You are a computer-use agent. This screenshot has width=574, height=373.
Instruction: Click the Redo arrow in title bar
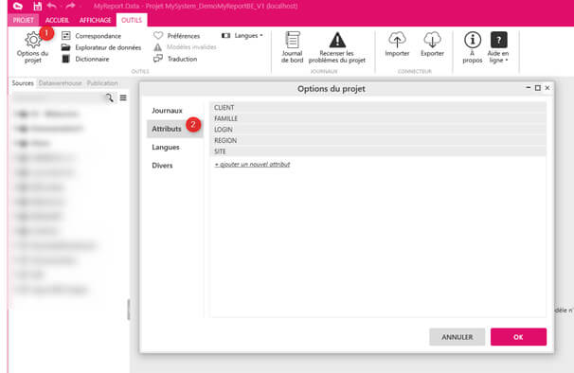click(x=70, y=6)
